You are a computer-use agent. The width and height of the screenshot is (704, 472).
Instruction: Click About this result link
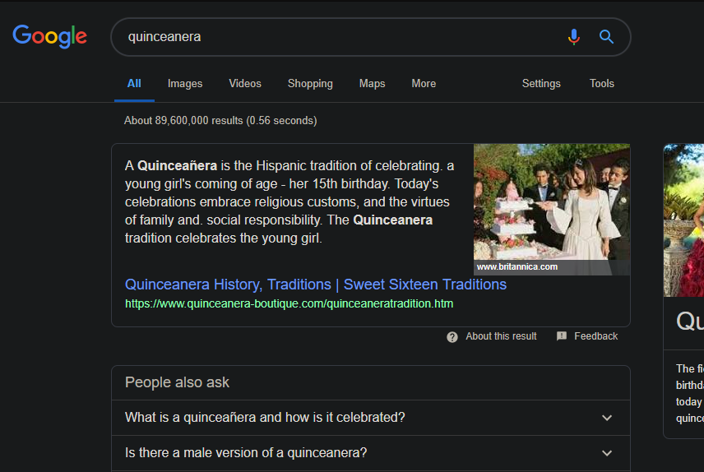coord(501,336)
